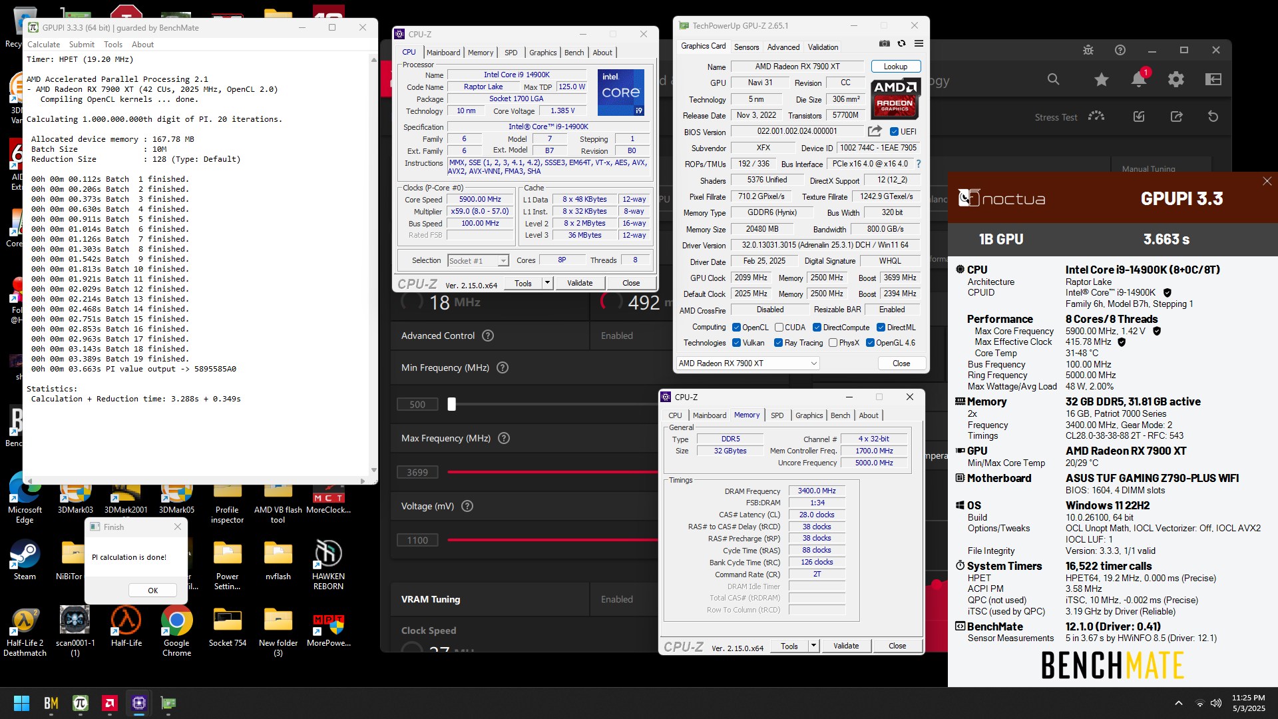Screen dimensions: 1278x719
Task: Open GPU selector dropdown in GPU-Z
Action: click(747, 363)
